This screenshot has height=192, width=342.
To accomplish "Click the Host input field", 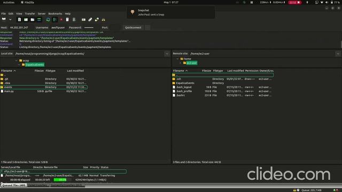I will point(21,28).
